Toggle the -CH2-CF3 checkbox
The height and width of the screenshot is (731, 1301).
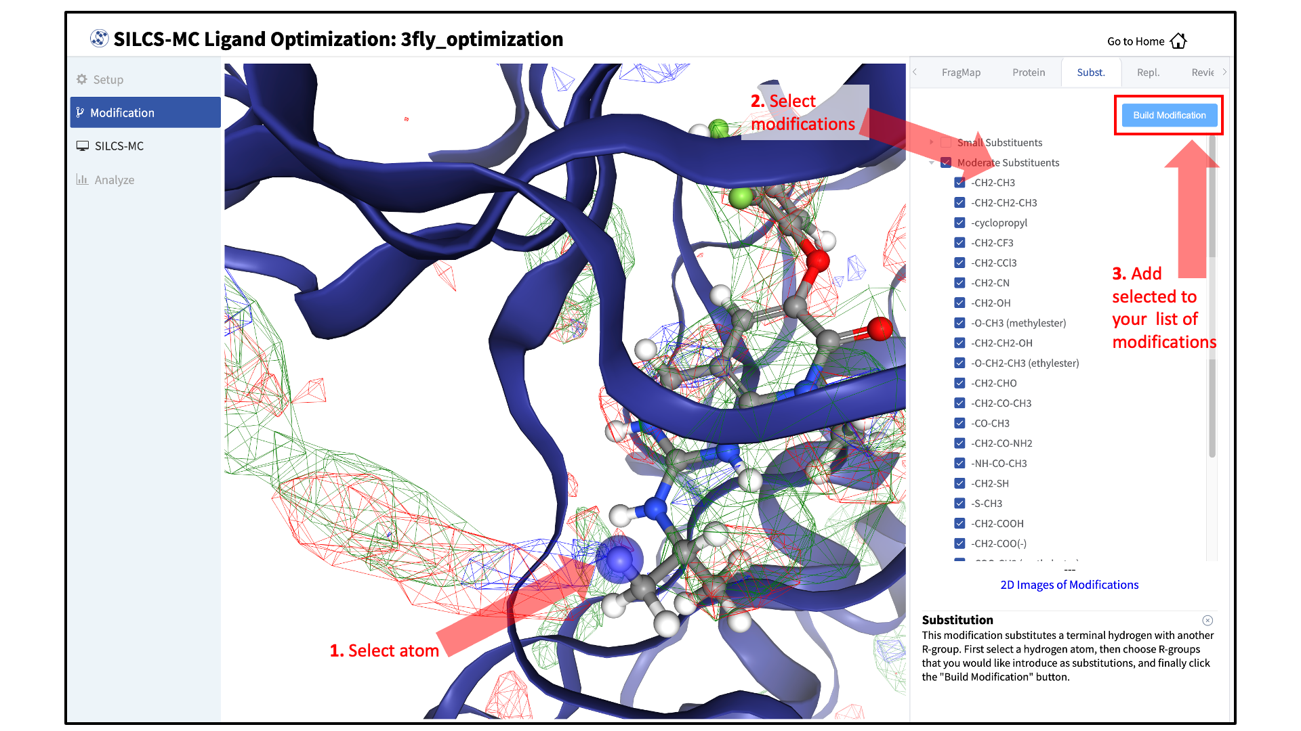pos(959,242)
